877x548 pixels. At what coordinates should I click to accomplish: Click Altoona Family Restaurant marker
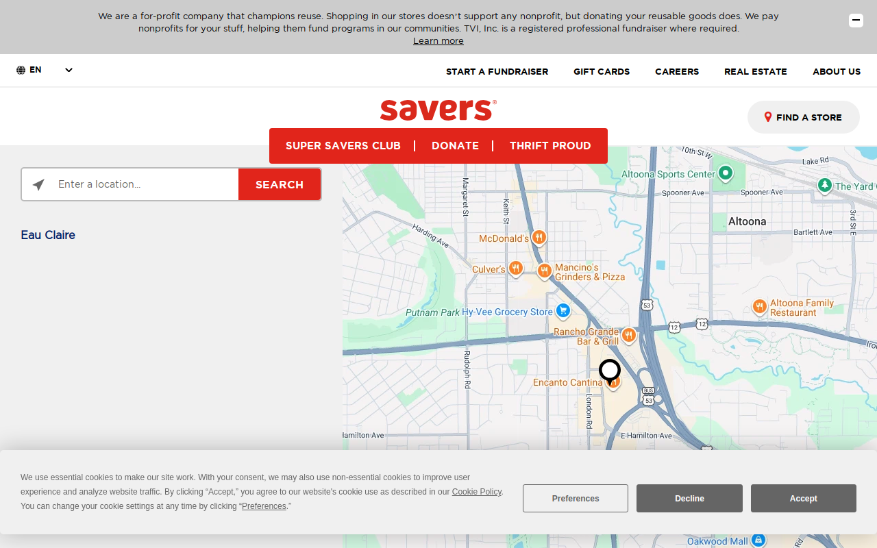[x=759, y=307]
